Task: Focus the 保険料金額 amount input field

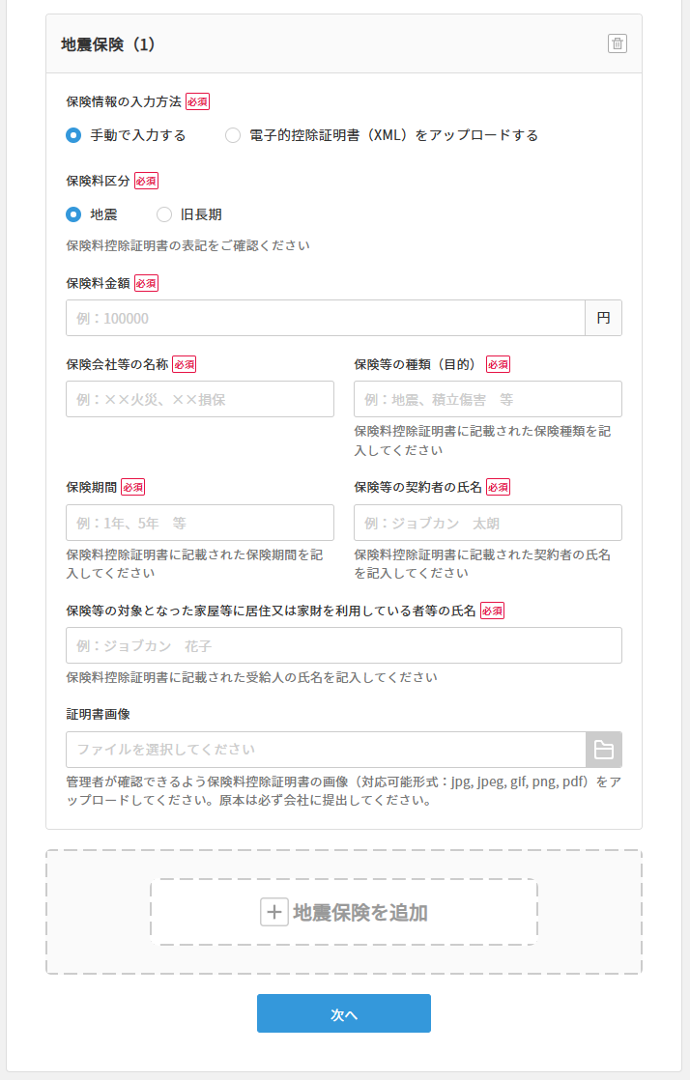Action: (x=326, y=317)
